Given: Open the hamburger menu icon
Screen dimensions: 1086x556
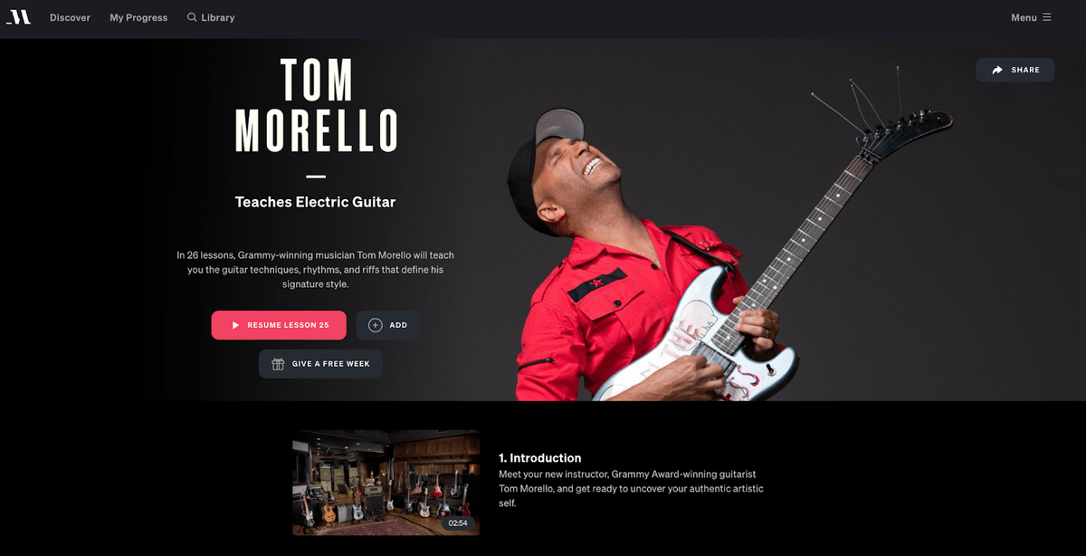Looking at the screenshot, I should (x=1047, y=17).
